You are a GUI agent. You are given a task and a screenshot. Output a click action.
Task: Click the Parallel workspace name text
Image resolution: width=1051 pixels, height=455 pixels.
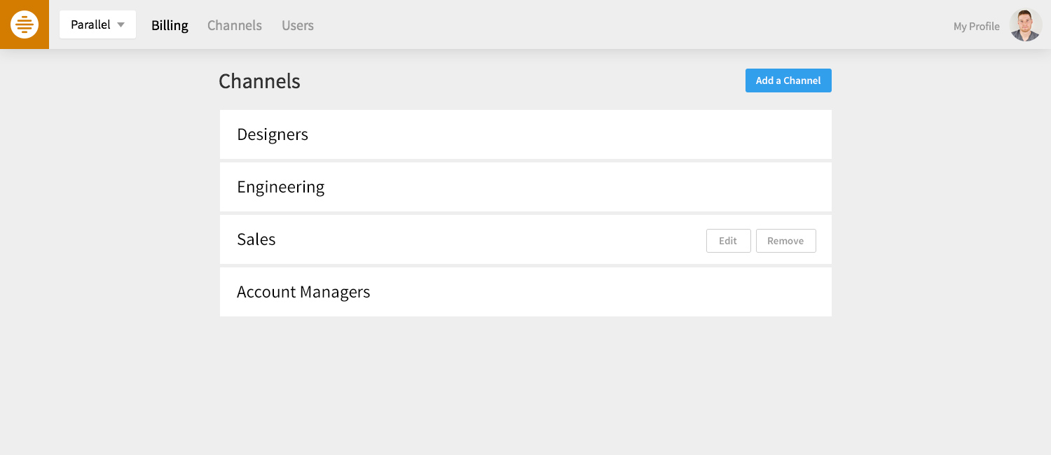tap(90, 24)
